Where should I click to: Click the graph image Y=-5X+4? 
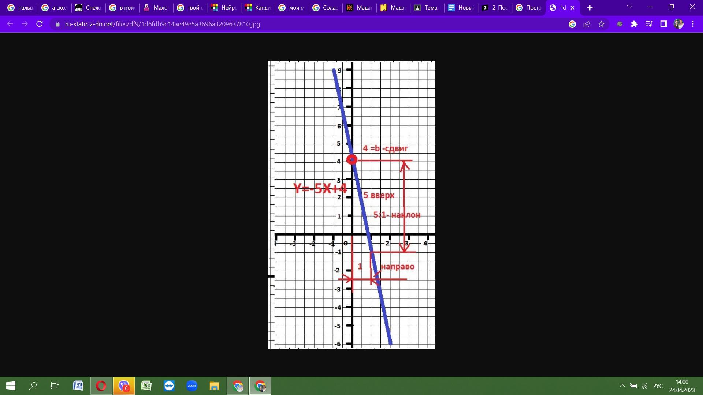click(351, 205)
